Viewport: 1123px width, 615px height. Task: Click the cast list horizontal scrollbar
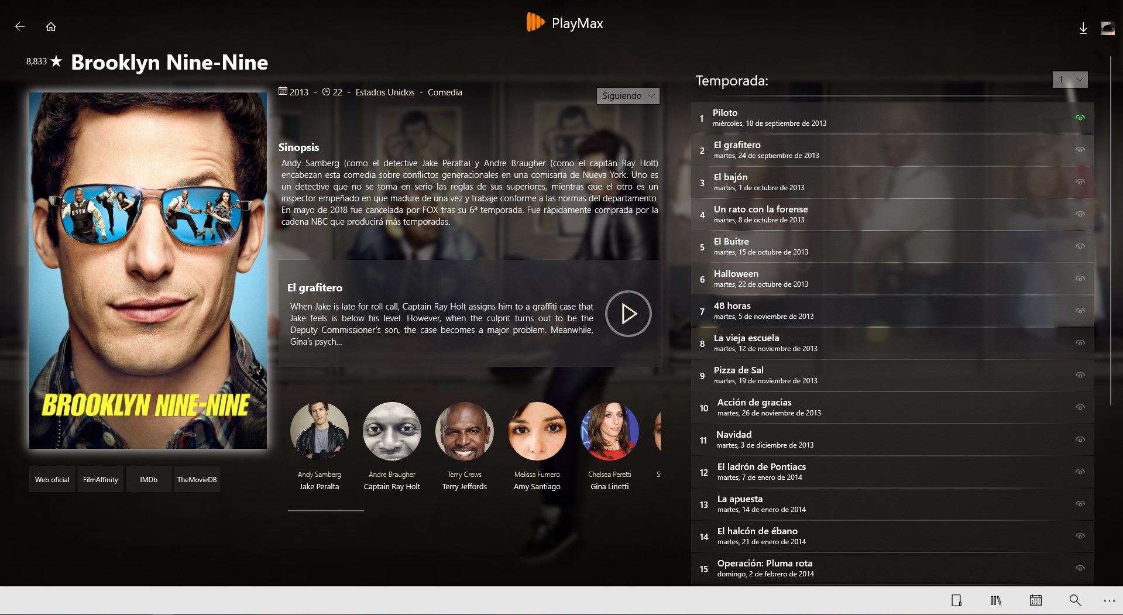[x=326, y=510]
